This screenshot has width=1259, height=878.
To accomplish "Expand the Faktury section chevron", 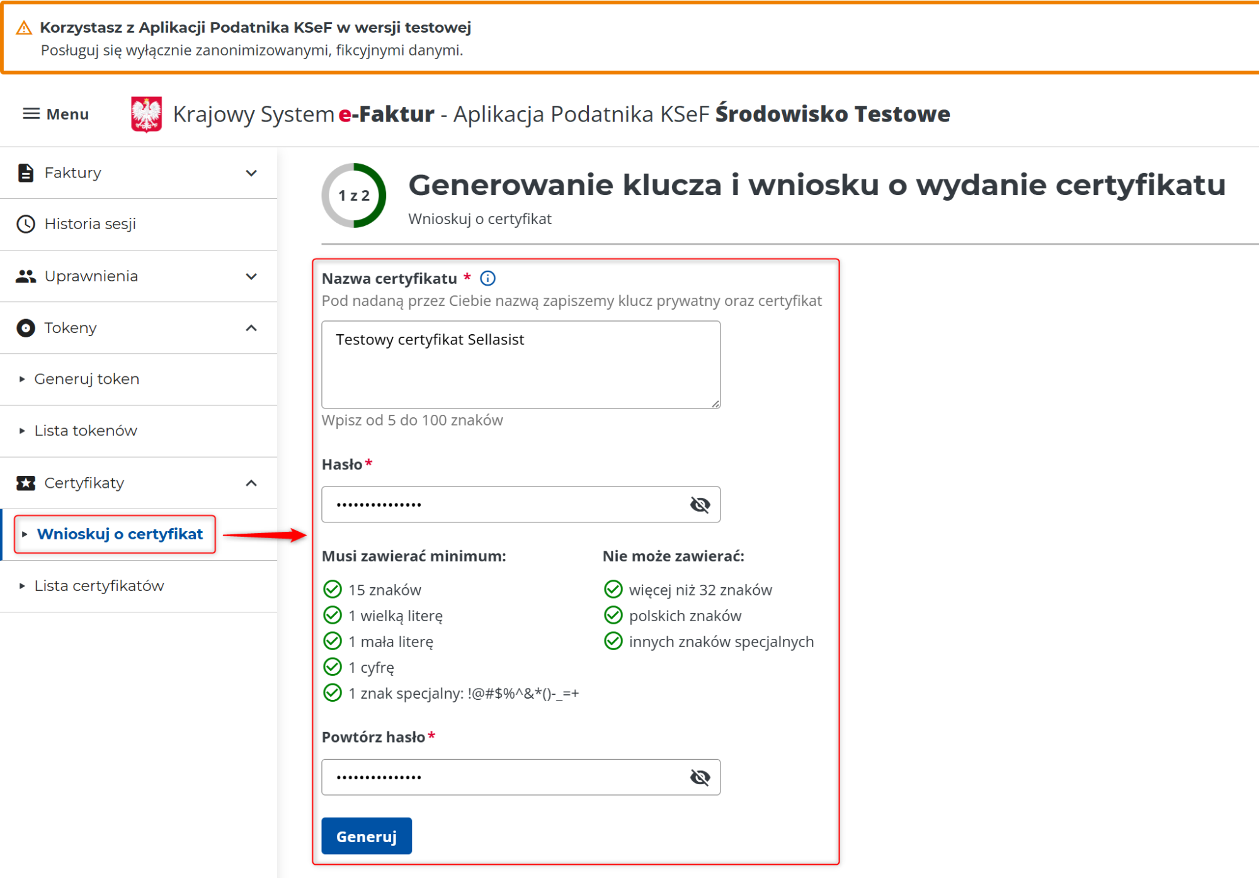I will [251, 173].
